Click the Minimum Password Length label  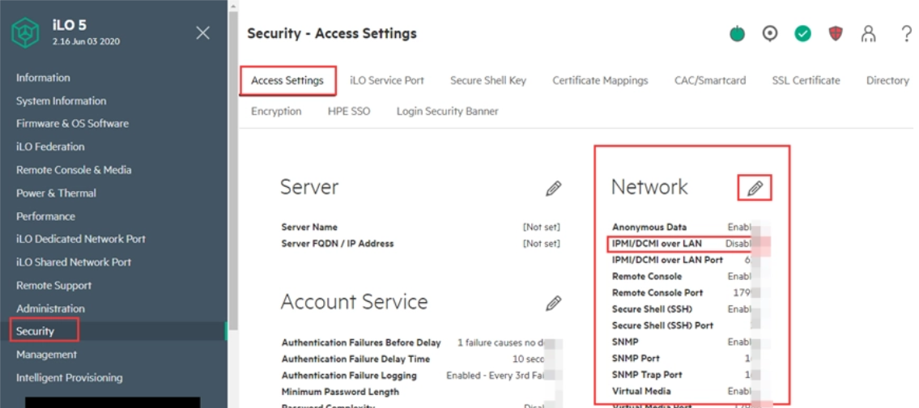[x=340, y=392]
